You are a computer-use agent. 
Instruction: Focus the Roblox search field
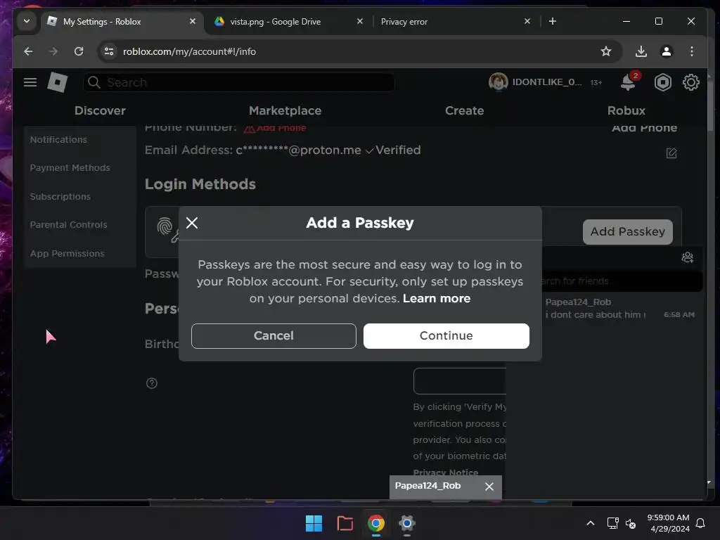coord(239,82)
